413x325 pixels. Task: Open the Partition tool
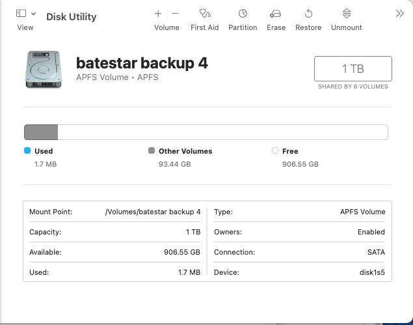pyautogui.click(x=243, y=14)
